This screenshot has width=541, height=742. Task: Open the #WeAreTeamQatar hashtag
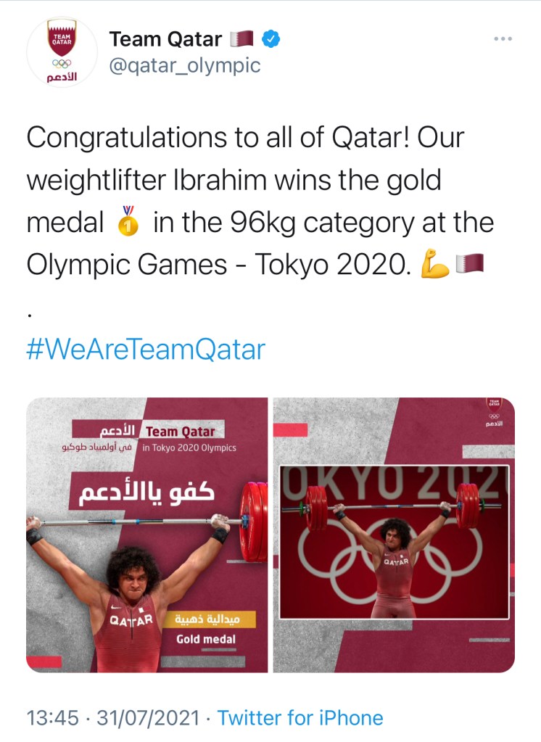coord(146,350)
